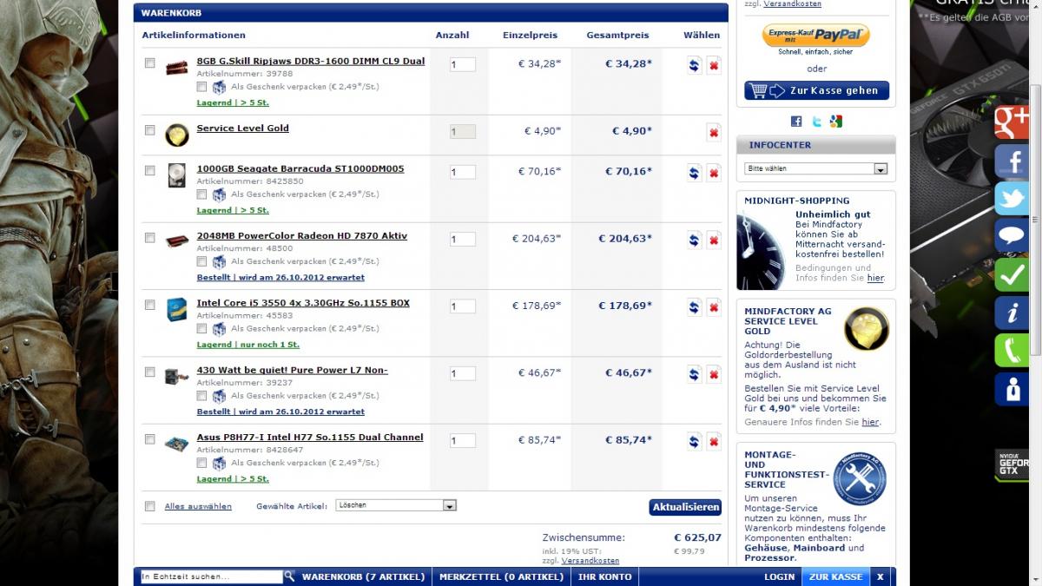Check the be quiet! power supply checkbox
This screenshot has height=586, width=1042.
point(149,372)
